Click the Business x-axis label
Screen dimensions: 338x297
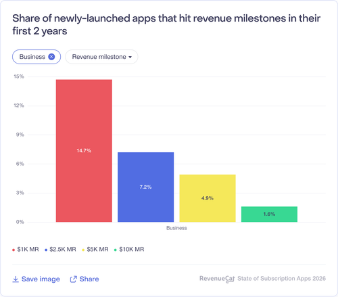tap(176, 228)
